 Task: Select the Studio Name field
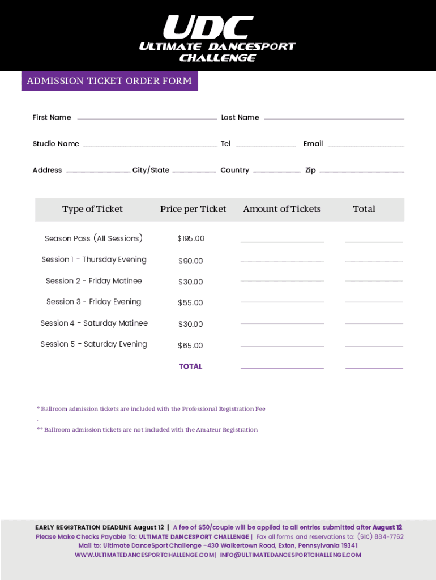coord(150,143)
